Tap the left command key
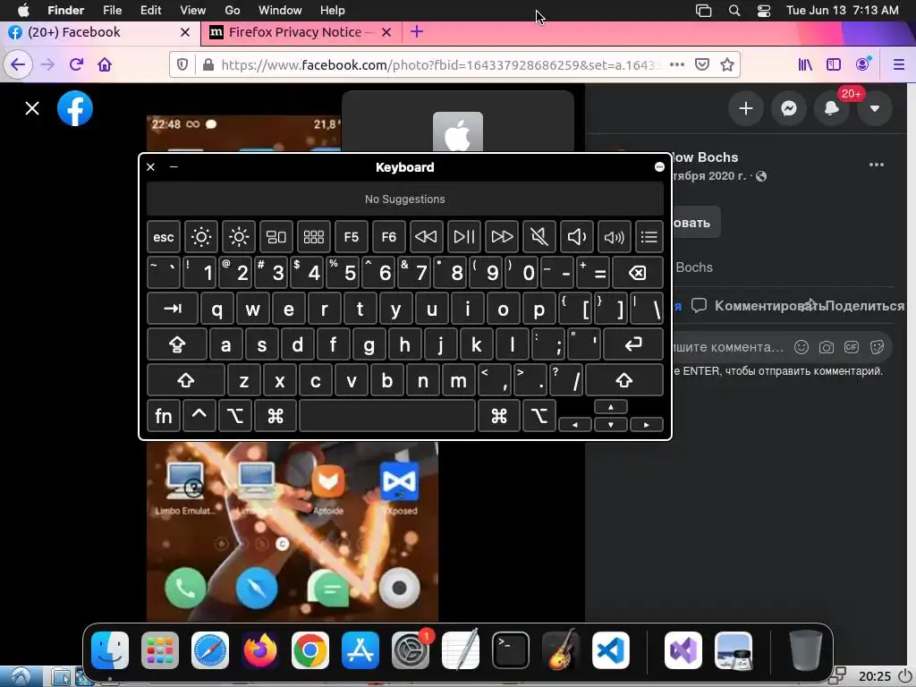916x687 pixels. [276, 416]
